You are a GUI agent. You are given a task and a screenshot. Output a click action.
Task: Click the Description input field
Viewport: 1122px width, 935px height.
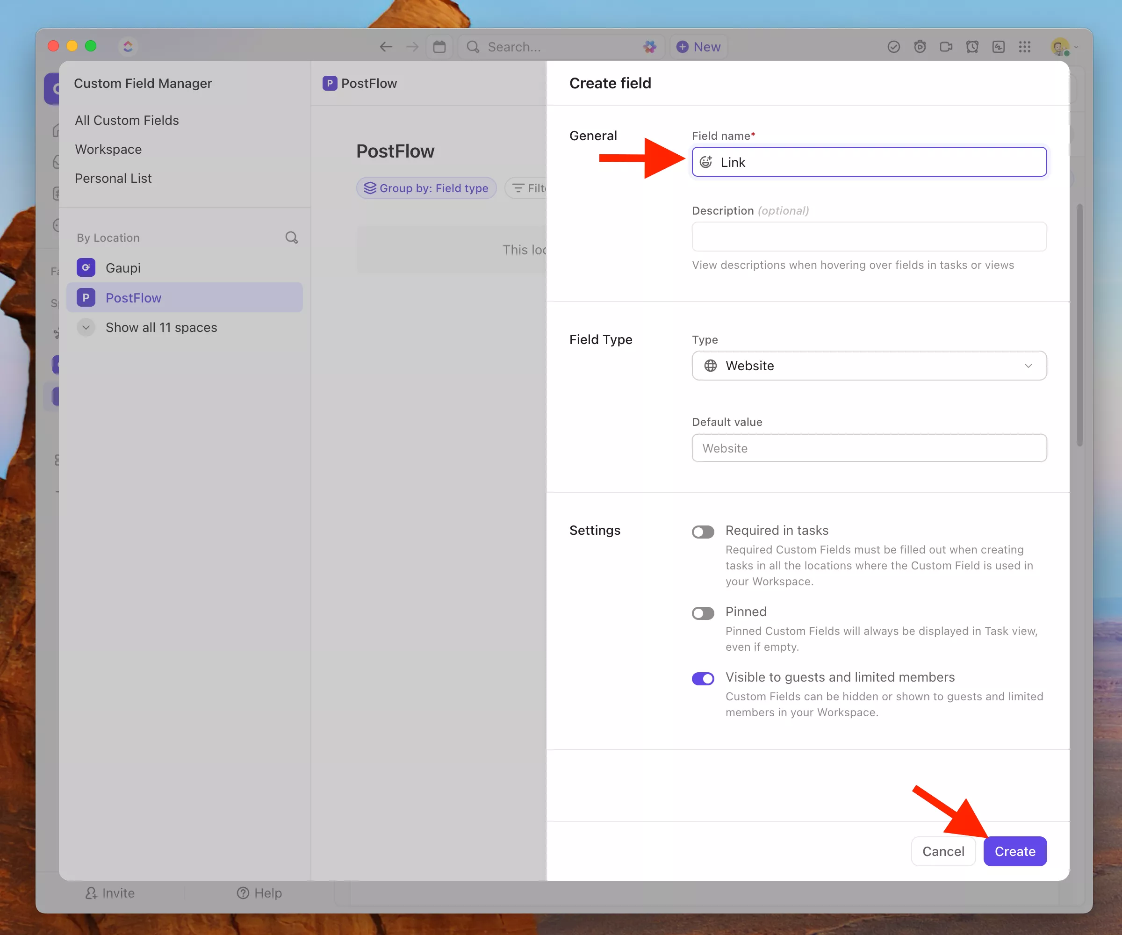869,237
